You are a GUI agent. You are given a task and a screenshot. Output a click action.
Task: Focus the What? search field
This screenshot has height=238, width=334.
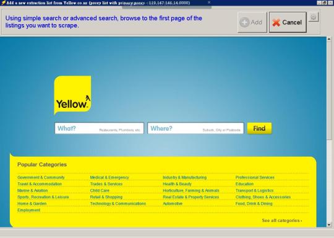click(99, 128)
